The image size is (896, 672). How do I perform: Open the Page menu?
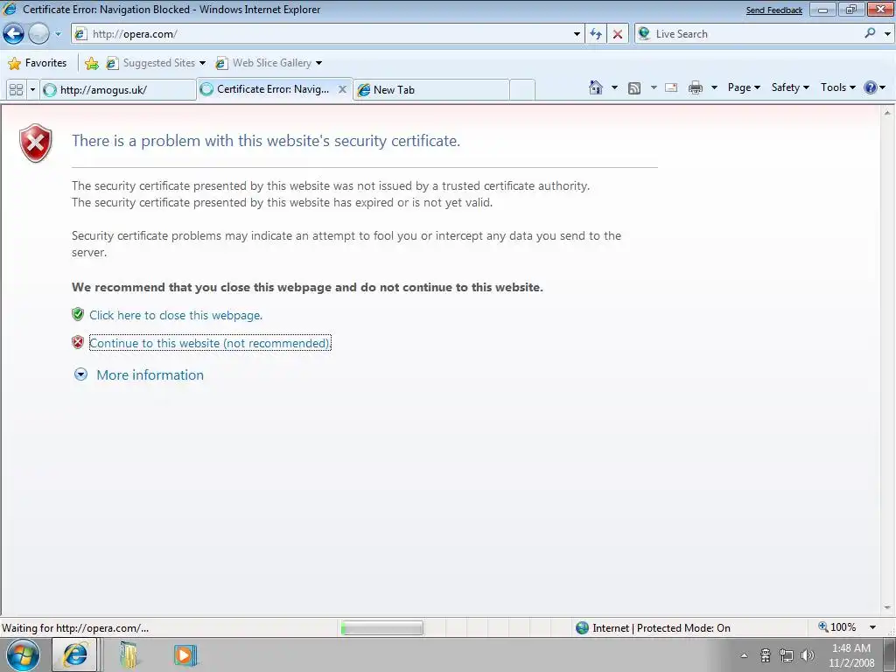coord(744,87)
